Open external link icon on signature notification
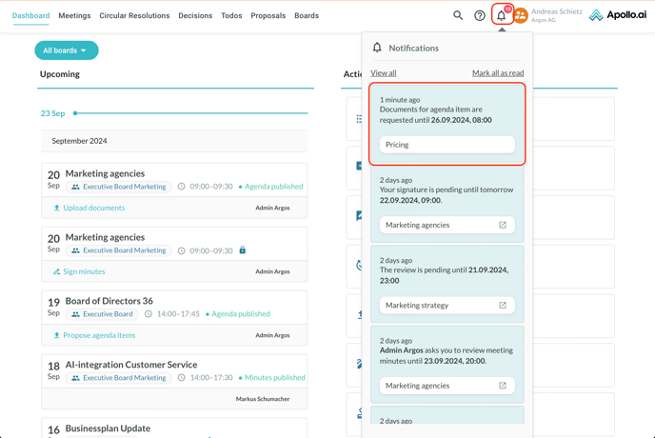This screenshot has height=438, width=655. click(503, 226)
